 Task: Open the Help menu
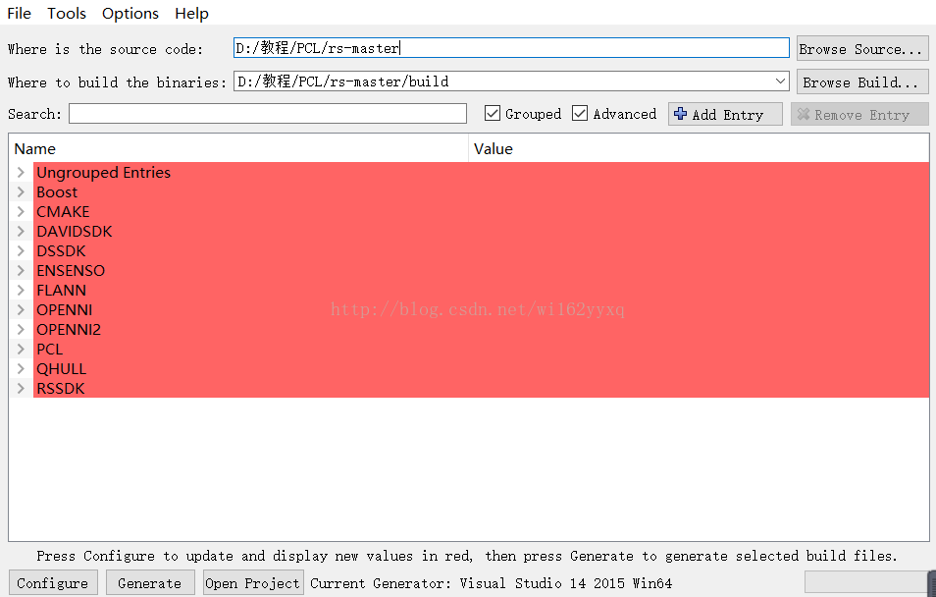point(191,13)
